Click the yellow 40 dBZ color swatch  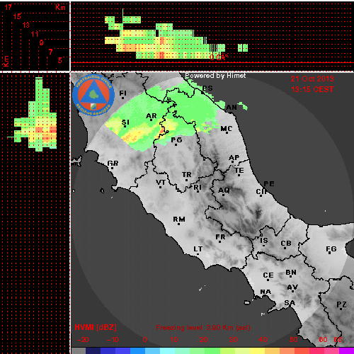(x=258, y=351)
